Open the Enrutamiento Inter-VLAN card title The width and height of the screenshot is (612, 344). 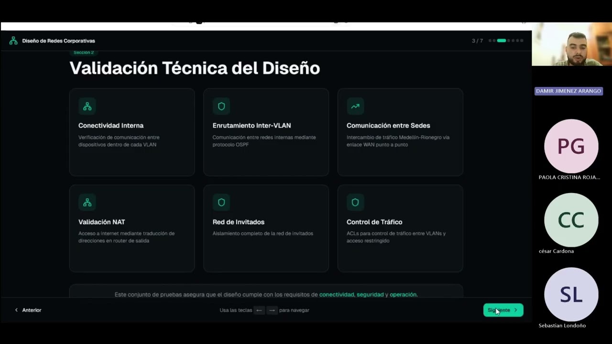(251, 126)
